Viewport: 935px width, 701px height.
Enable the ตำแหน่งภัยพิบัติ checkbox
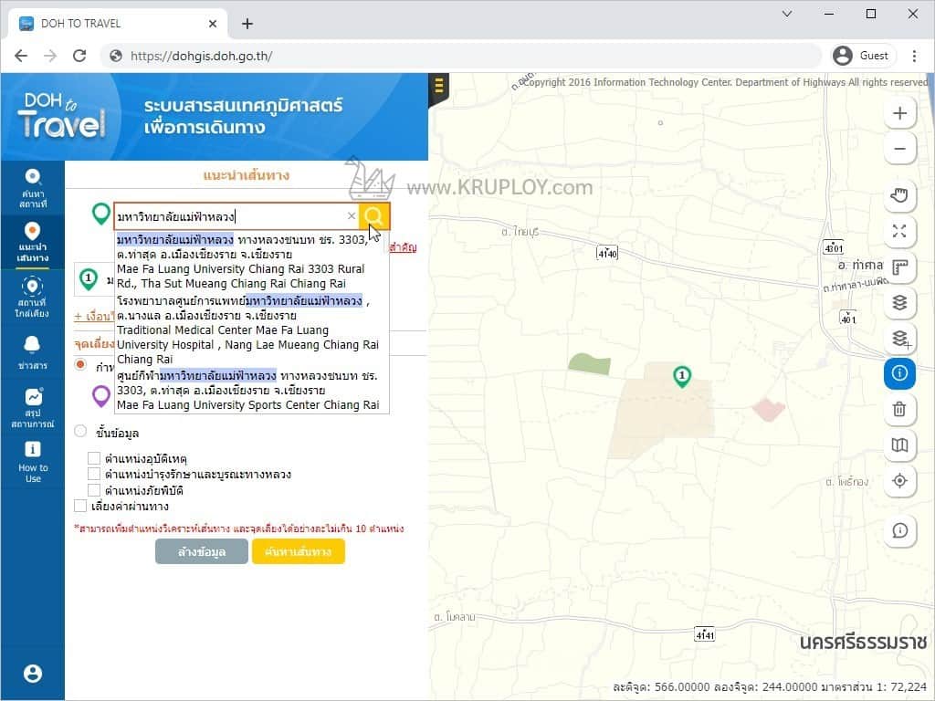94,490
